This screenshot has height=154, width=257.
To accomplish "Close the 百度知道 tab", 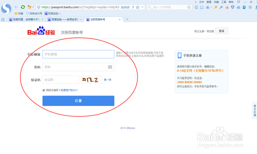I will click(x=42, y=20).
